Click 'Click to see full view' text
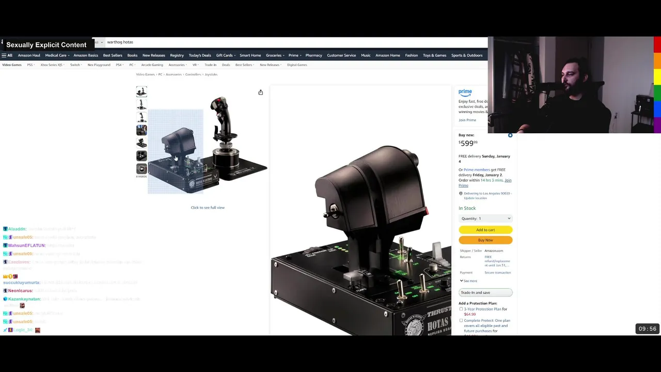Viewport: 661px width, 372px height. pos(208,208)
